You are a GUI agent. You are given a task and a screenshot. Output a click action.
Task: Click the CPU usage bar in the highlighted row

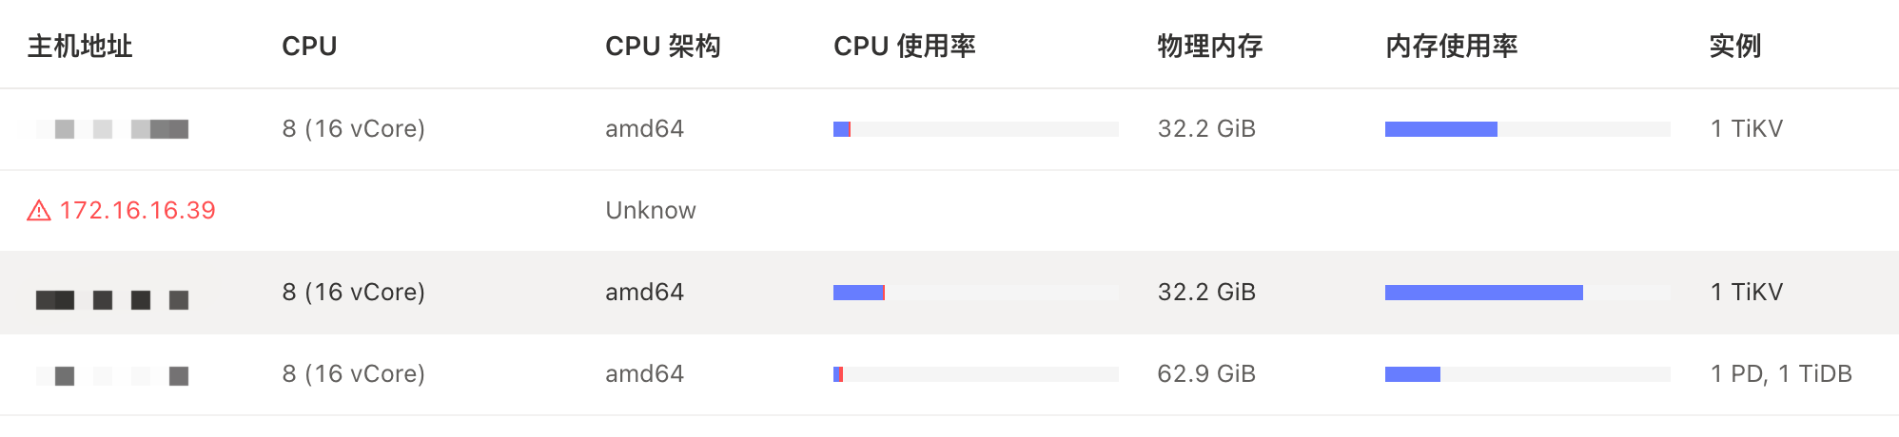pos(975,293)
